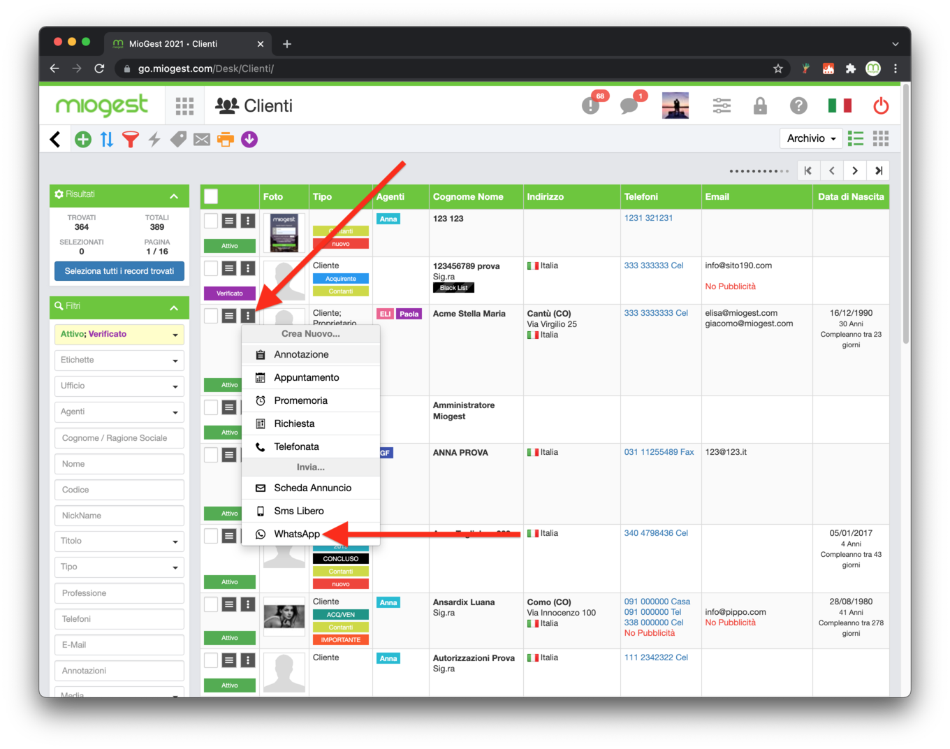Screen dimensions: 950x749
Task: Check the Ansardix Luana row checkbox
Action: tap(211, 604)
